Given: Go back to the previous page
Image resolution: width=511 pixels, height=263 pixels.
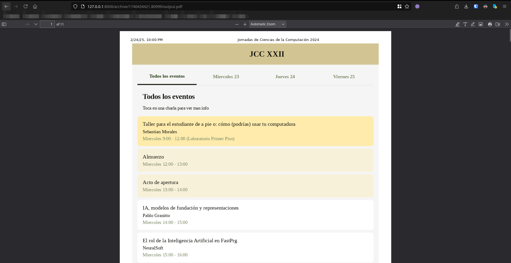Looking at the screenshot, I should [x=6, y=6].
